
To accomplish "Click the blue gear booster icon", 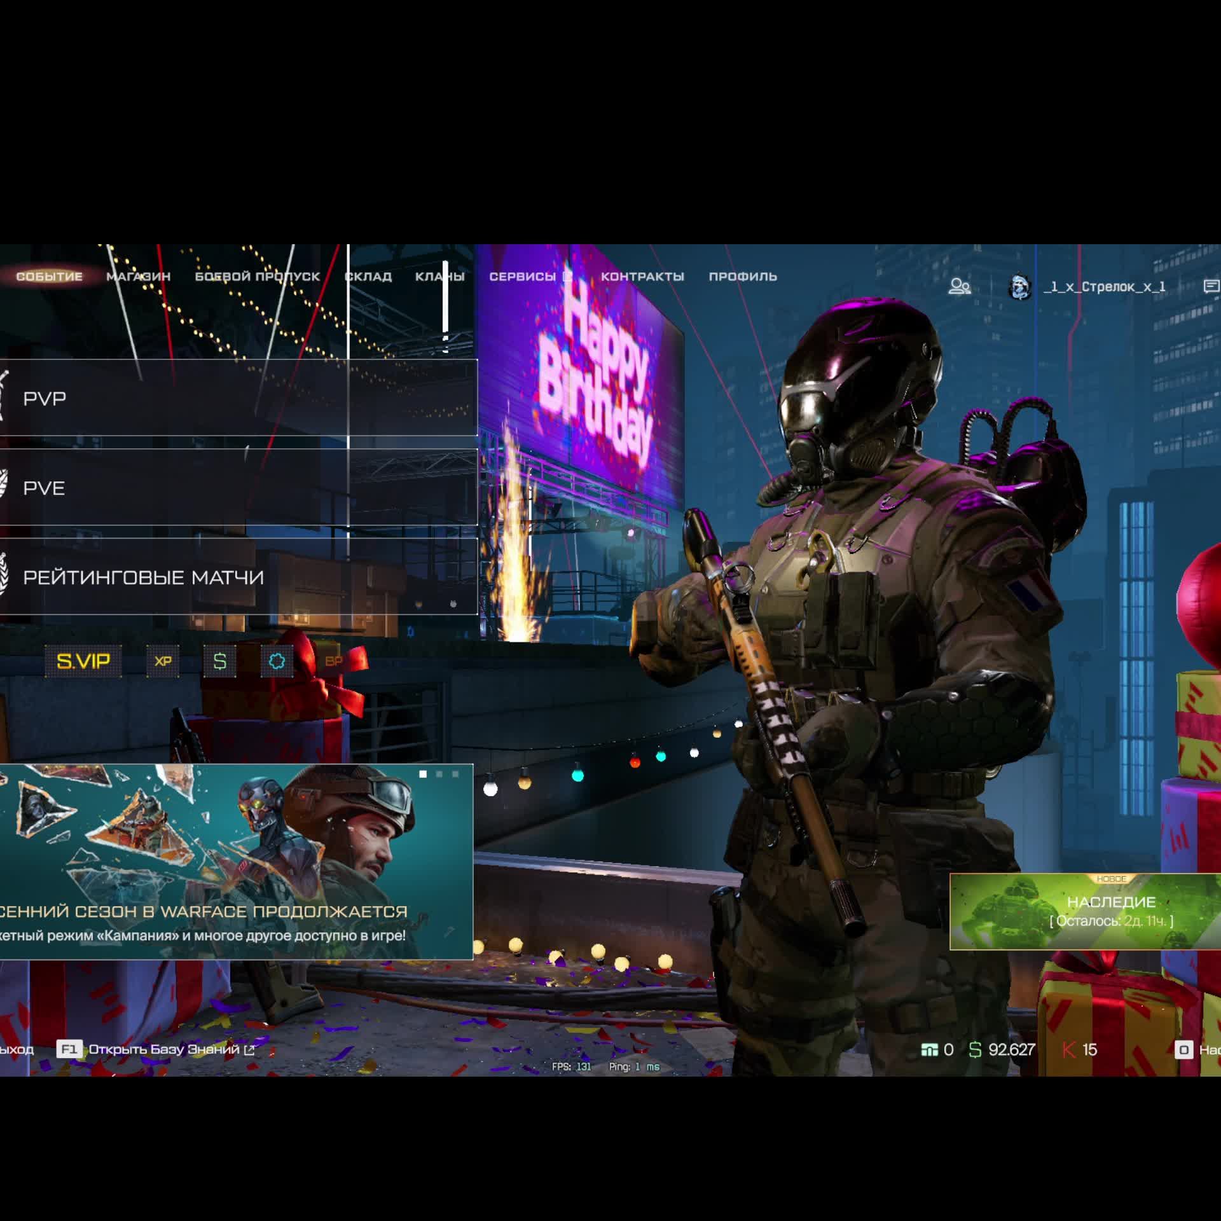I will [x=277, y=661].
